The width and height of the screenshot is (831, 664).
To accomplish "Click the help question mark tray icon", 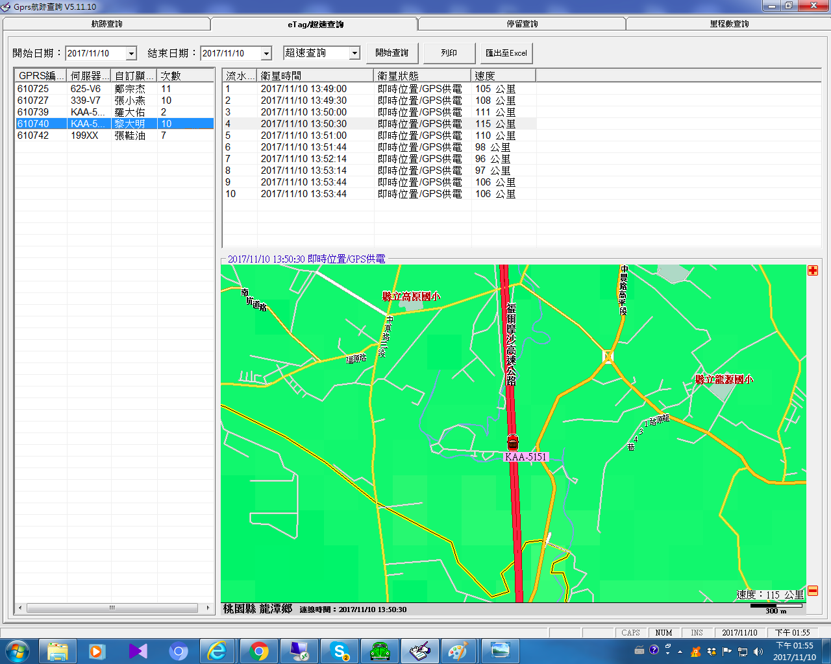I will (x=654, y=649).
